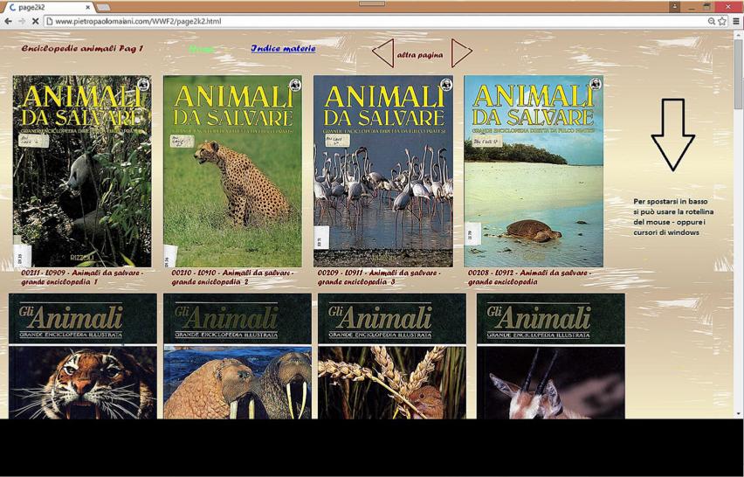Select caption 00208 - L0912 Animali da salvare
This screenshot has height=477, width=744.
point(529,277)
